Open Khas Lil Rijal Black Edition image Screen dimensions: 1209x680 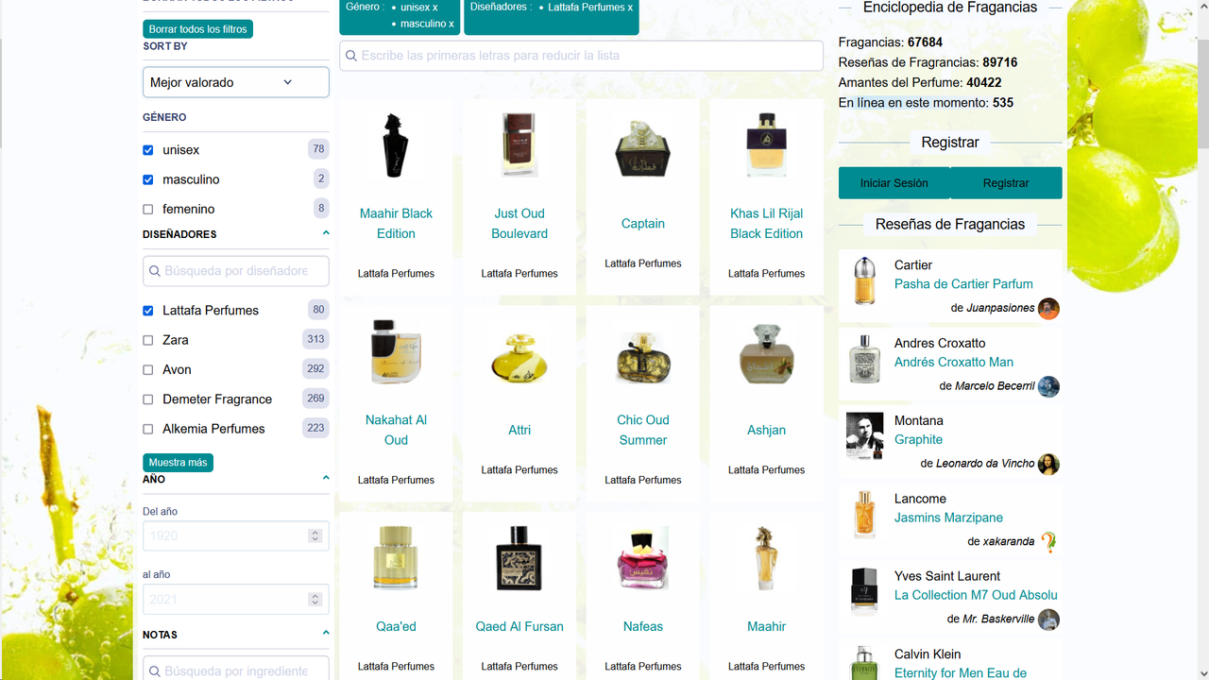pos(766,145)
